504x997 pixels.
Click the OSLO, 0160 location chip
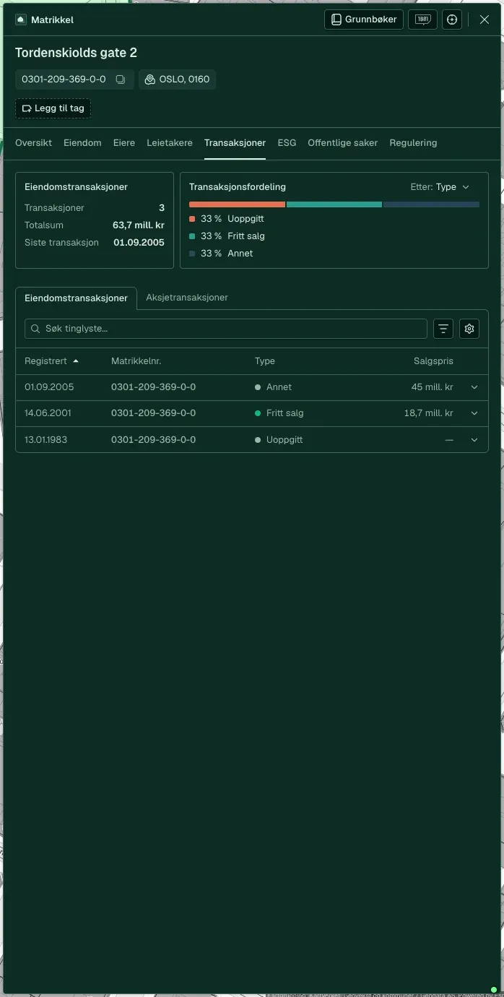click(177, 79)
